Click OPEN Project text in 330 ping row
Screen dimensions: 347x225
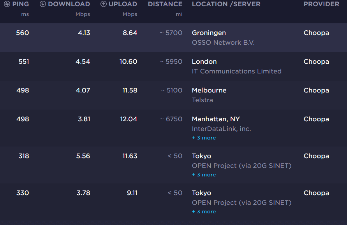[x=242, y=202]
